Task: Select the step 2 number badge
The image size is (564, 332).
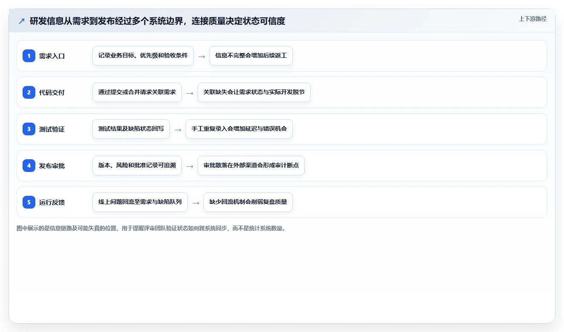Action: [x=29, y=92]
